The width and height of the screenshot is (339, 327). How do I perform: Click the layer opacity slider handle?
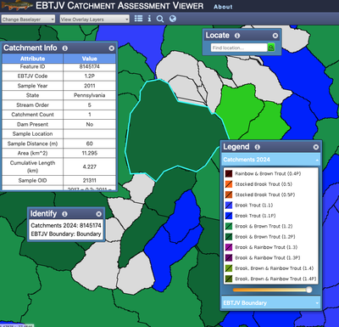[x=309, y=290]
